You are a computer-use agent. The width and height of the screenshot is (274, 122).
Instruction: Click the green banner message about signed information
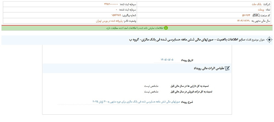(134, 28)
